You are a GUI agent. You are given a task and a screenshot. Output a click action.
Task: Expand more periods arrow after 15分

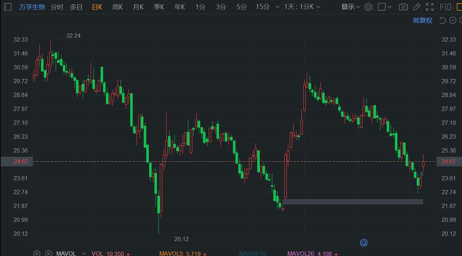coord(277,7)
